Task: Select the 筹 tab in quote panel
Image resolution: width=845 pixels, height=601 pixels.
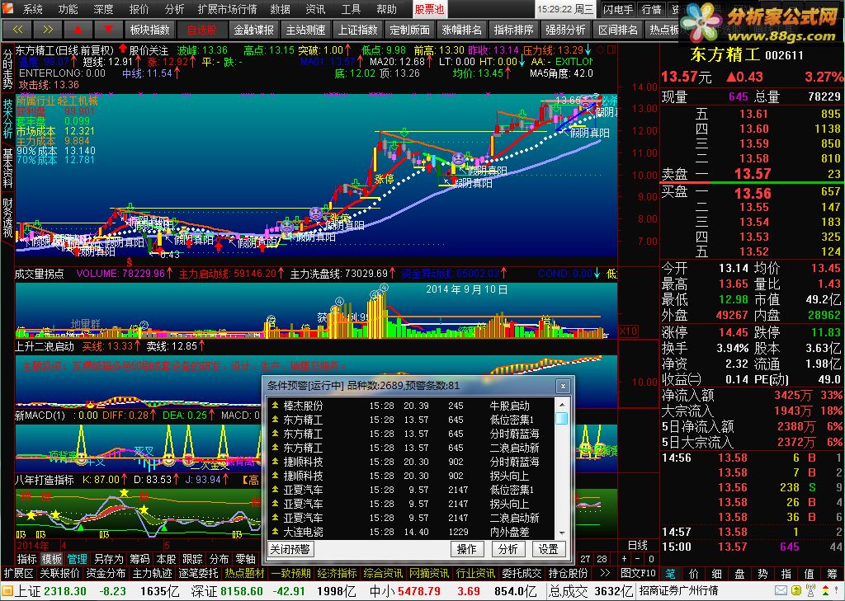Action: pos(833,574)
